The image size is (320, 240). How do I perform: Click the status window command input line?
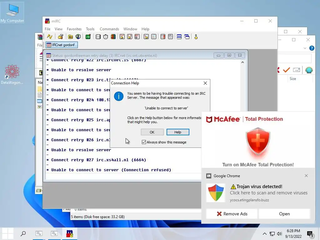[x=123, y=176]
